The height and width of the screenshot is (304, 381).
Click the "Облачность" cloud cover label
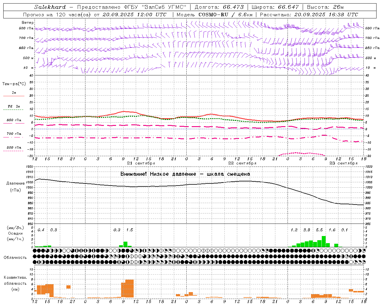tap(15, 257)
